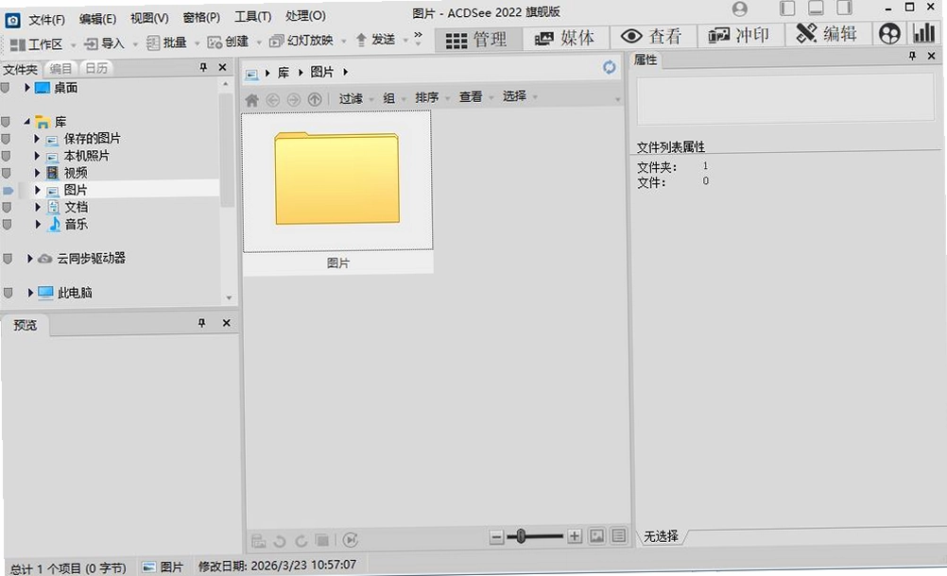Expand the 桌面 tree node
Screen dimensions: 947x576
pos(27,88)
